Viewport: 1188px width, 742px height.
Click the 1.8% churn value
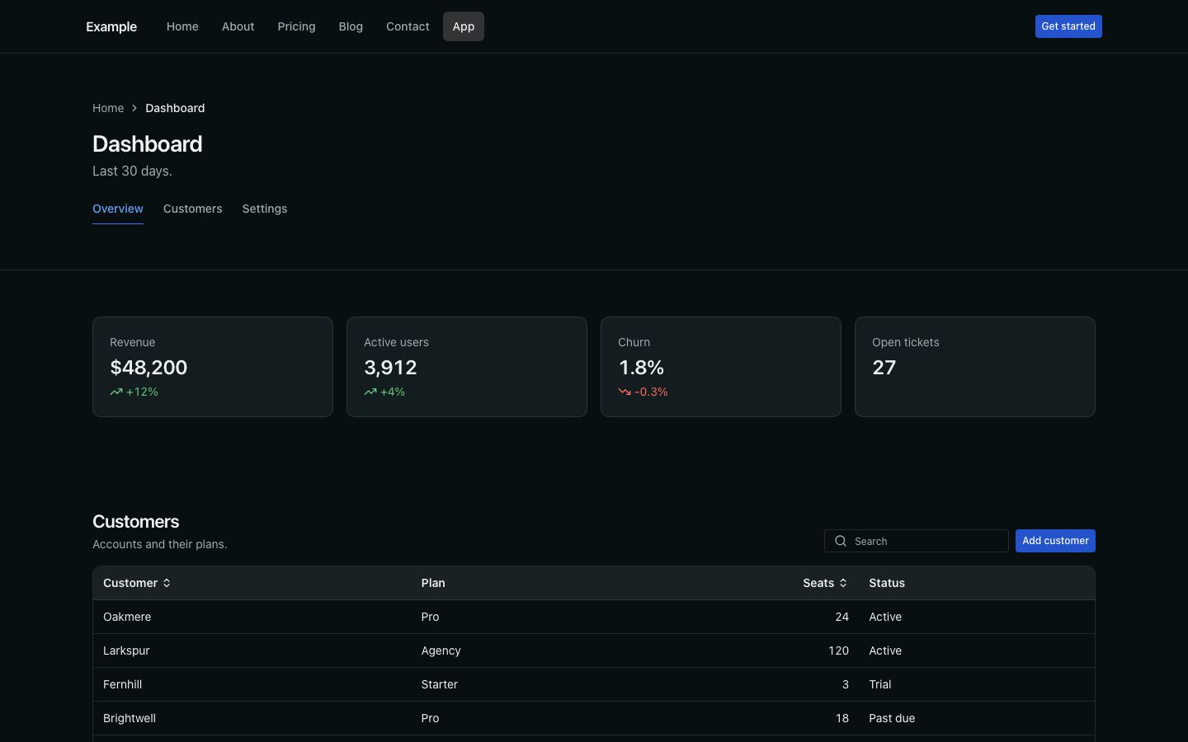coord(641,368)
